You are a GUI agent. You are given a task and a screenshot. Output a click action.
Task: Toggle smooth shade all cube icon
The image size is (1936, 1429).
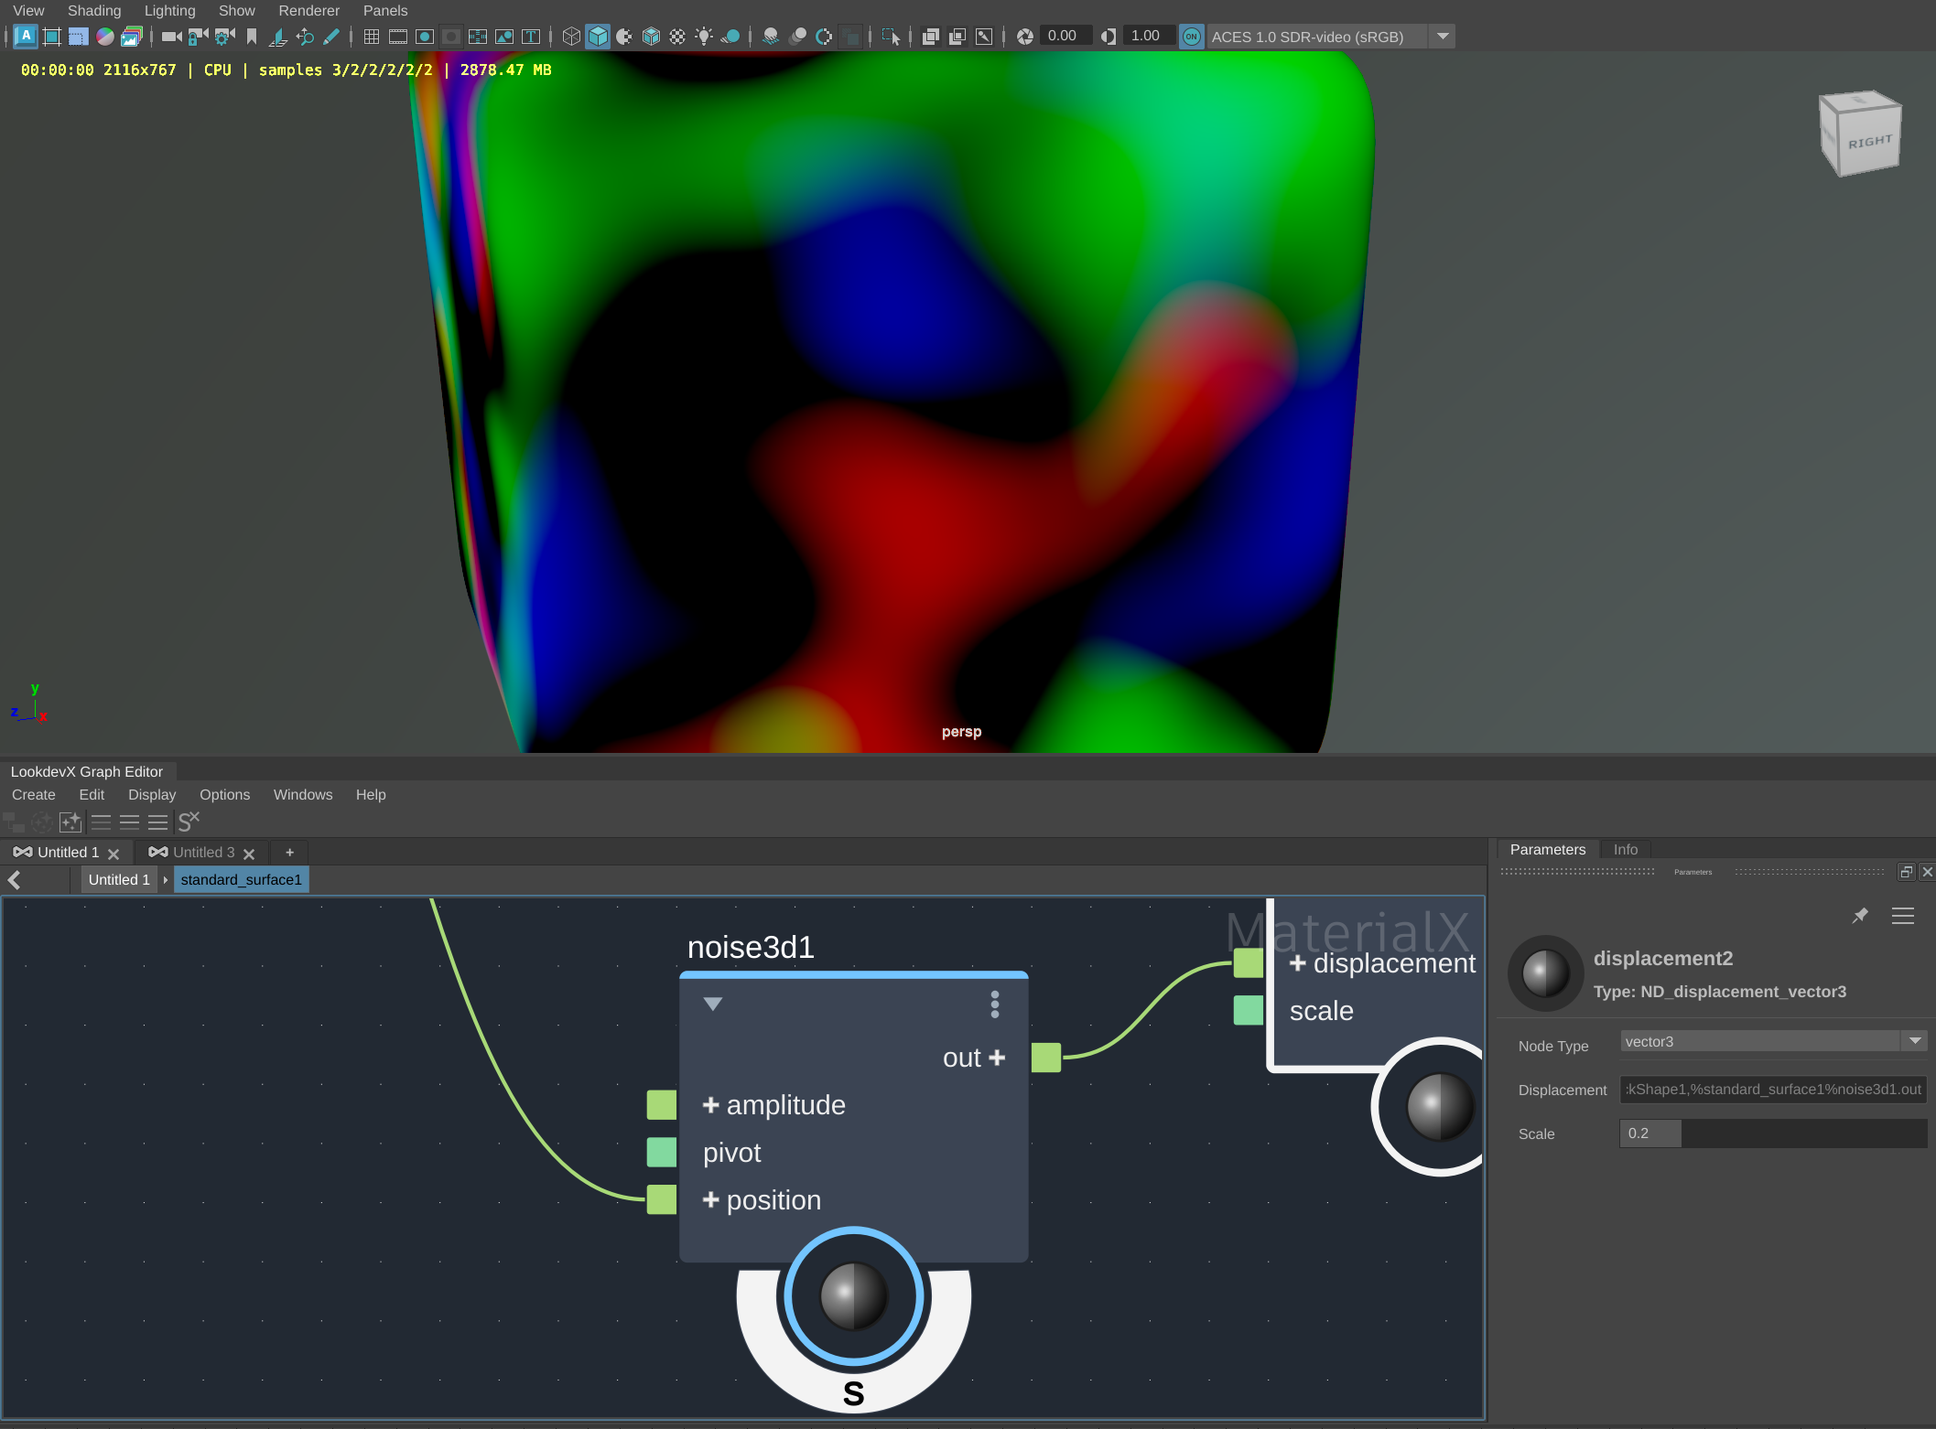click(x=598, y=37)
